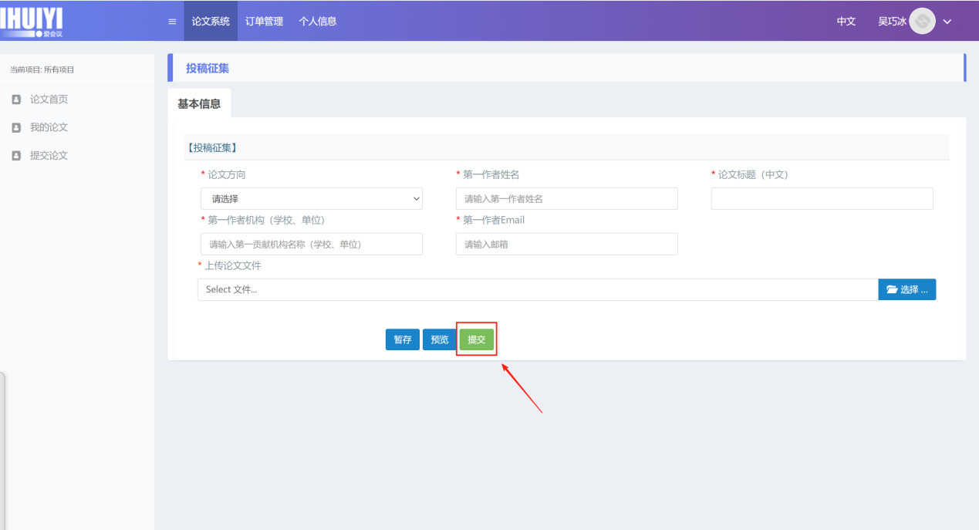Click the icon beside 提交论文
This screenshot has height=530, width=979.
click(x=16, y=156)
